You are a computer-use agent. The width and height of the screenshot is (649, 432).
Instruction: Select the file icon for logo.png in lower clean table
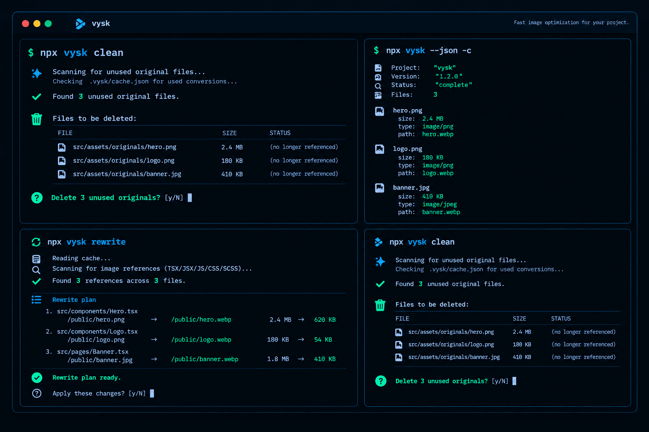pos(398,345)
